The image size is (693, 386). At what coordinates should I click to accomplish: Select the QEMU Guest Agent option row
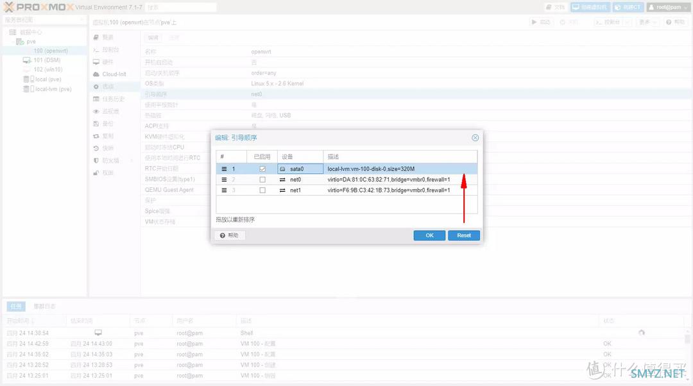pyautogui.click(x=416, y=190)
